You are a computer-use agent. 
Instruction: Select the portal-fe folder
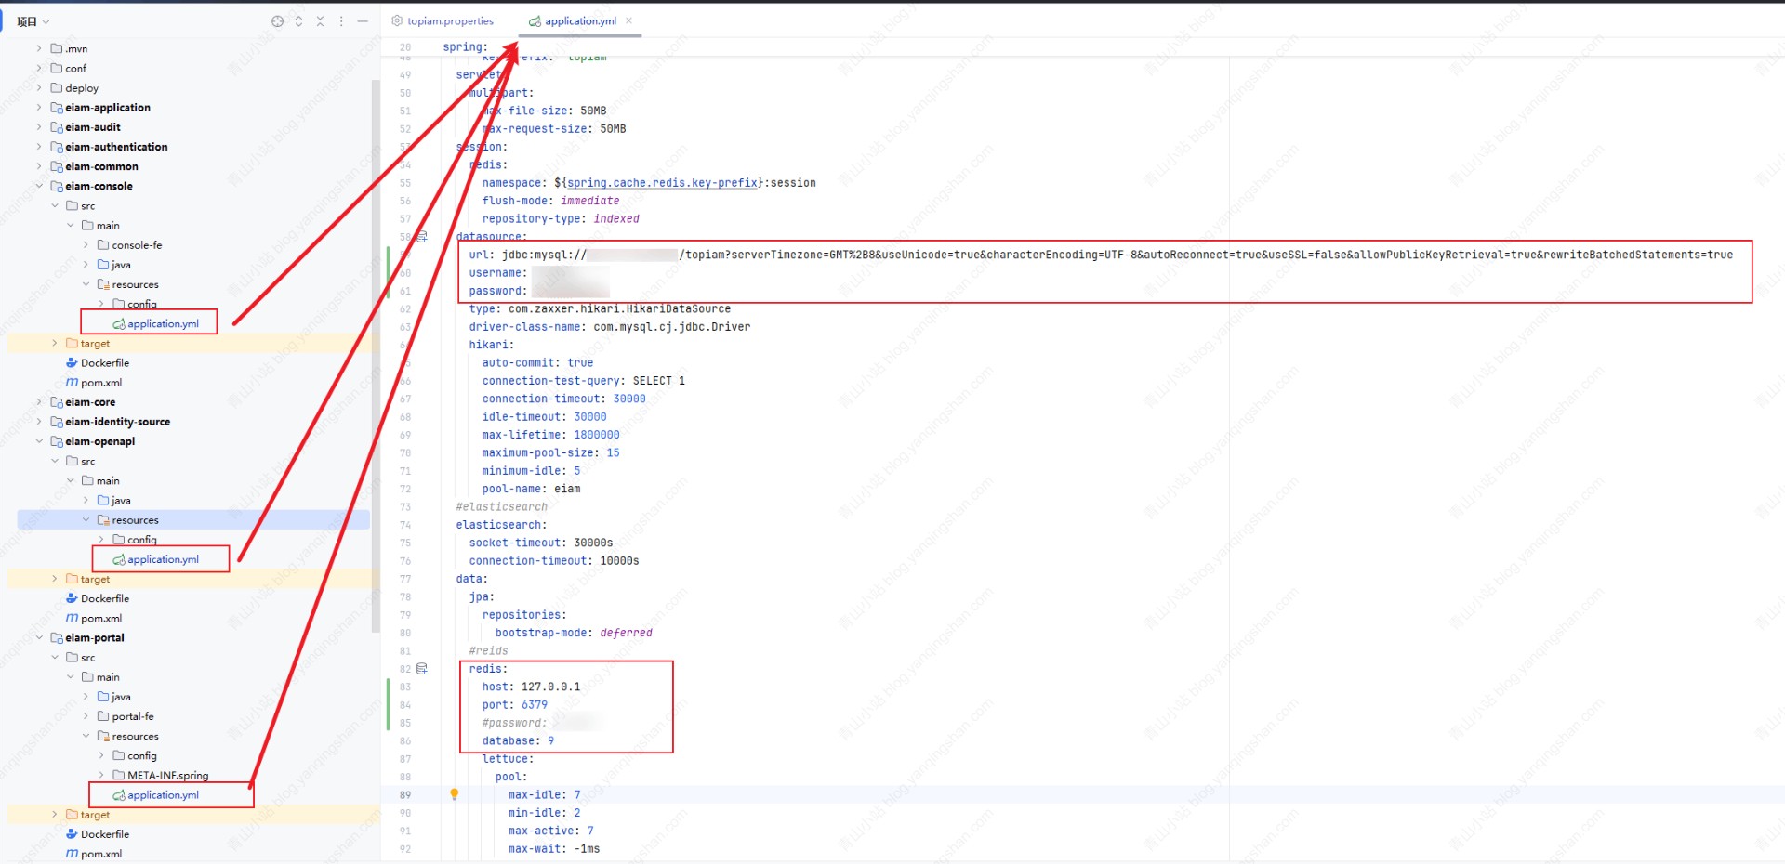pos(133,716)
